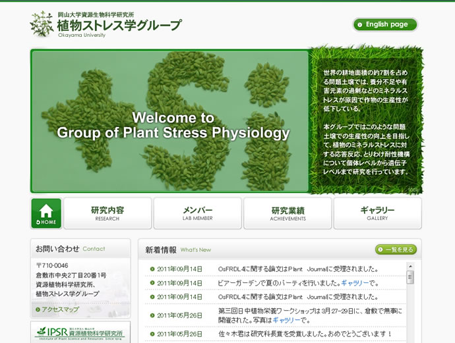Click the 植物ストレス学グループ site title
The height and width of the screenshot is (343, 455).
pos(119,26)
